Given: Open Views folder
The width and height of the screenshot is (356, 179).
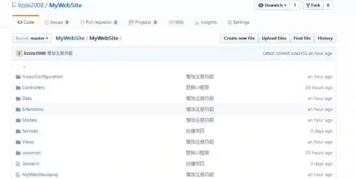Looking at the screenshot, I should (x=28, y=142).
